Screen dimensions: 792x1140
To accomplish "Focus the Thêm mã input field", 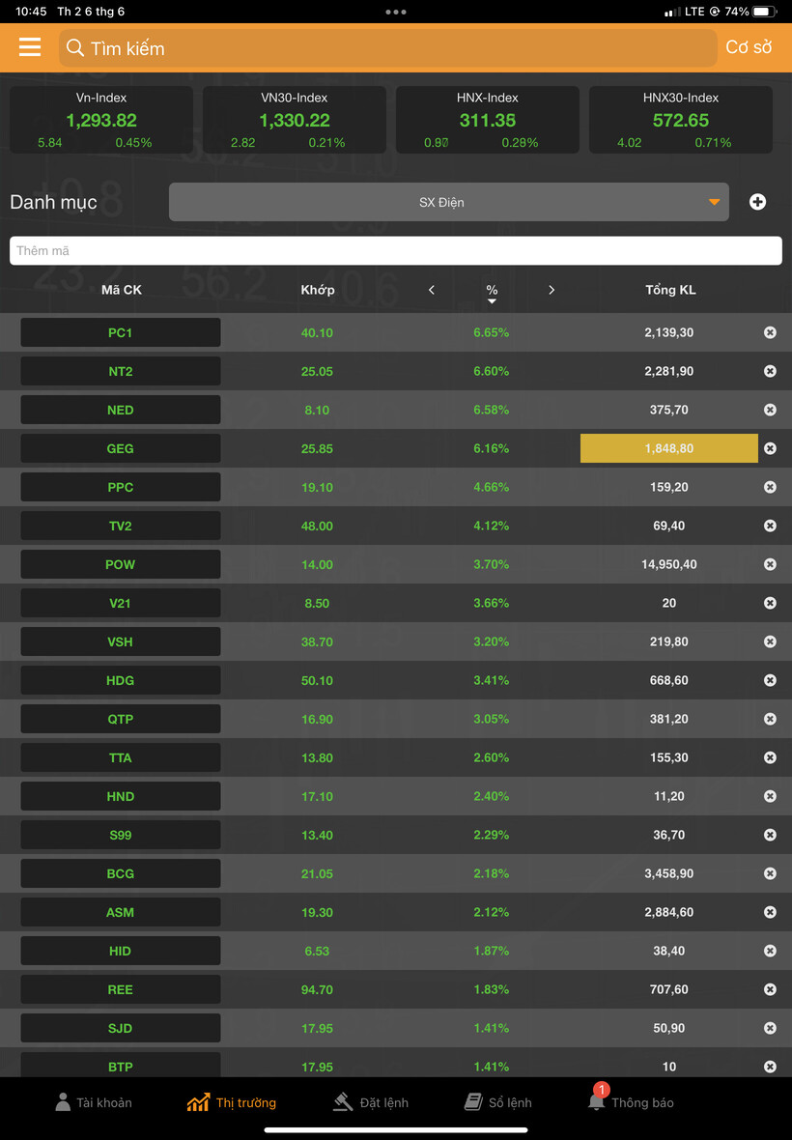I will point(396,251).
